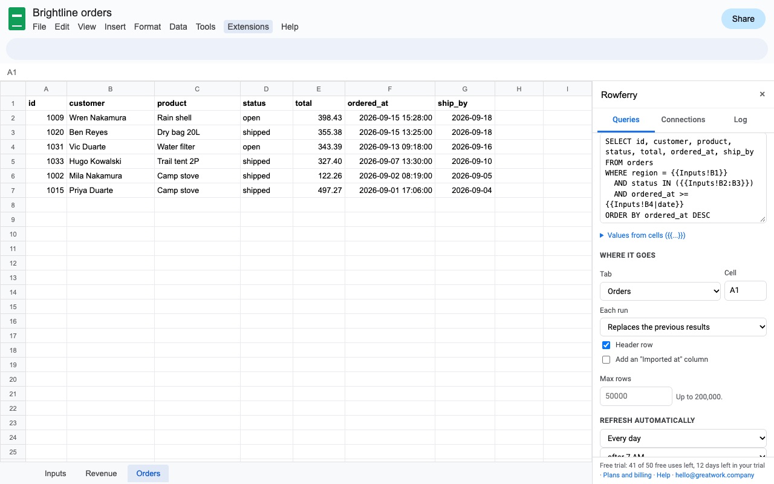Expand Values from cells section

point(642,235)
